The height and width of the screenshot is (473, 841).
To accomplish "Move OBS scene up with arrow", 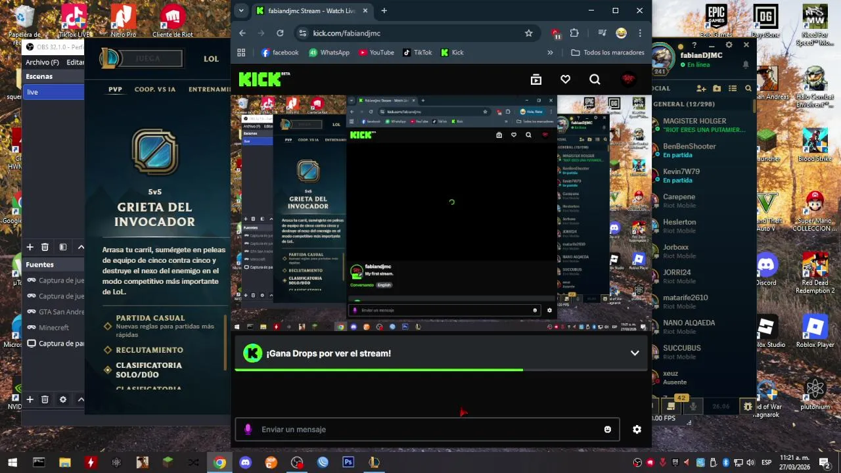I will pyautogui.click(x=81, y=247).
